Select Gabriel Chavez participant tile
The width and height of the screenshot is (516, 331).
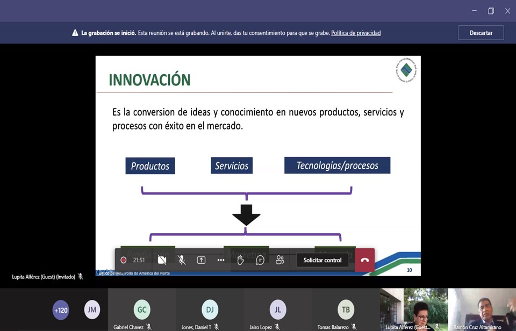click(142, 310)
